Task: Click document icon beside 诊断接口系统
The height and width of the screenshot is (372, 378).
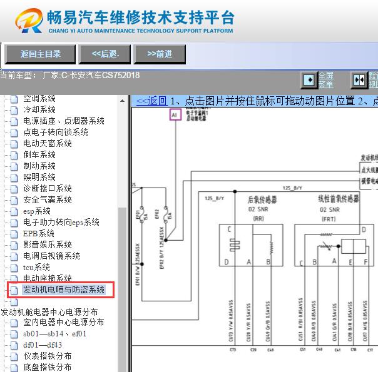Action: [14, 189]
